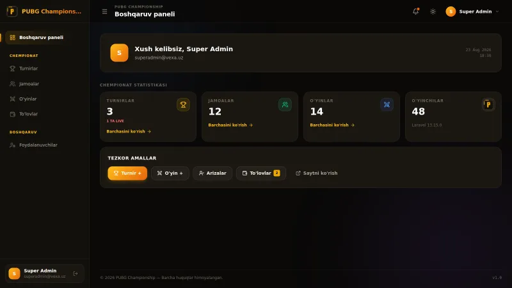Click the 1 TA LIVE status text
Screen dimensions: 512x288
point(115,121)
